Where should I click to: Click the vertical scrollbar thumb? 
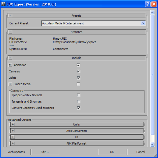(x=152, y=75)
